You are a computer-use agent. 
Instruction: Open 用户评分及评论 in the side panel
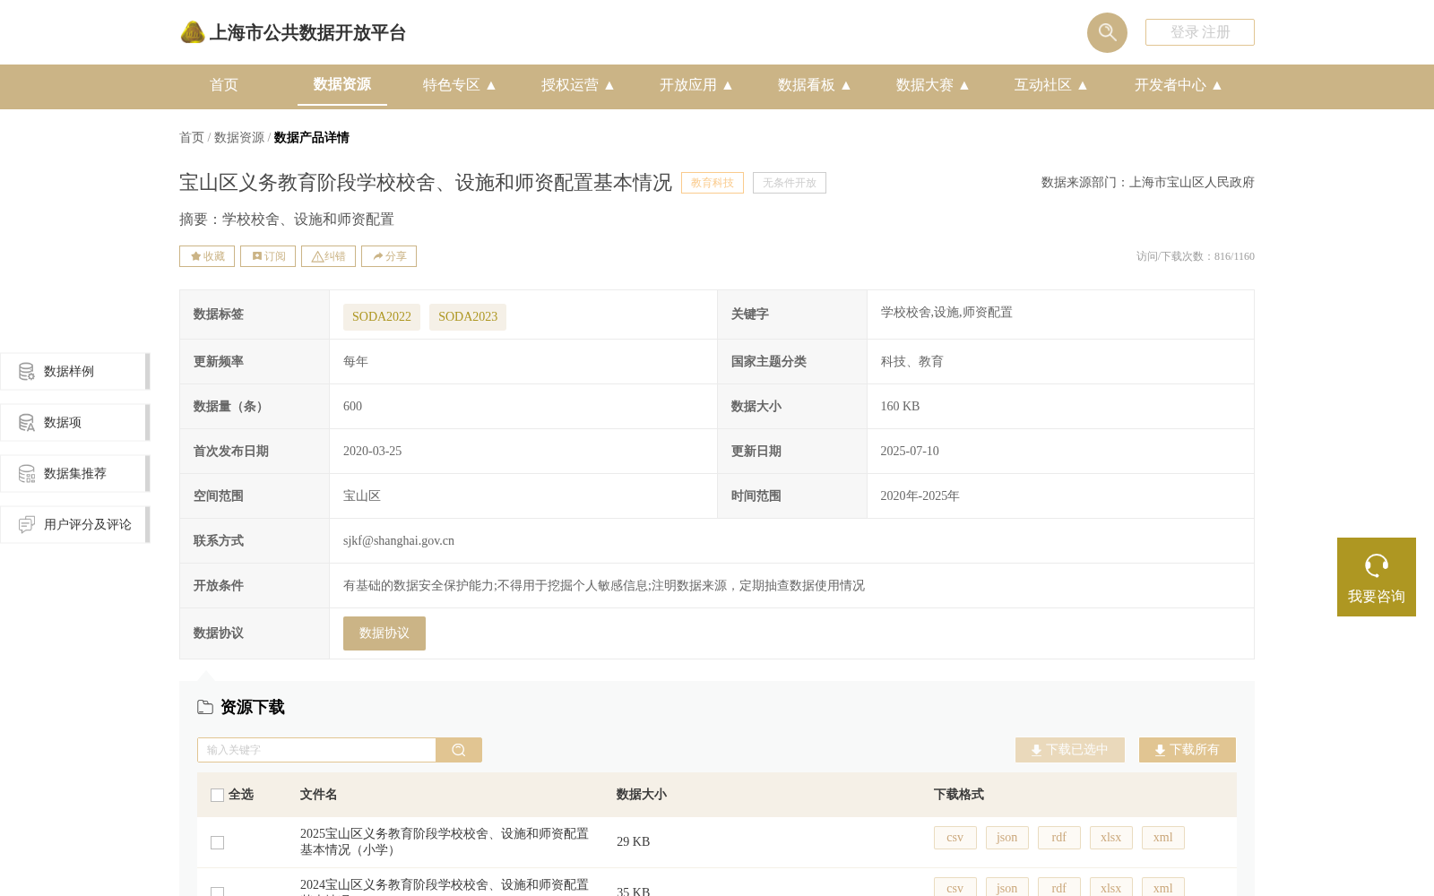click(x=74, y=525)
